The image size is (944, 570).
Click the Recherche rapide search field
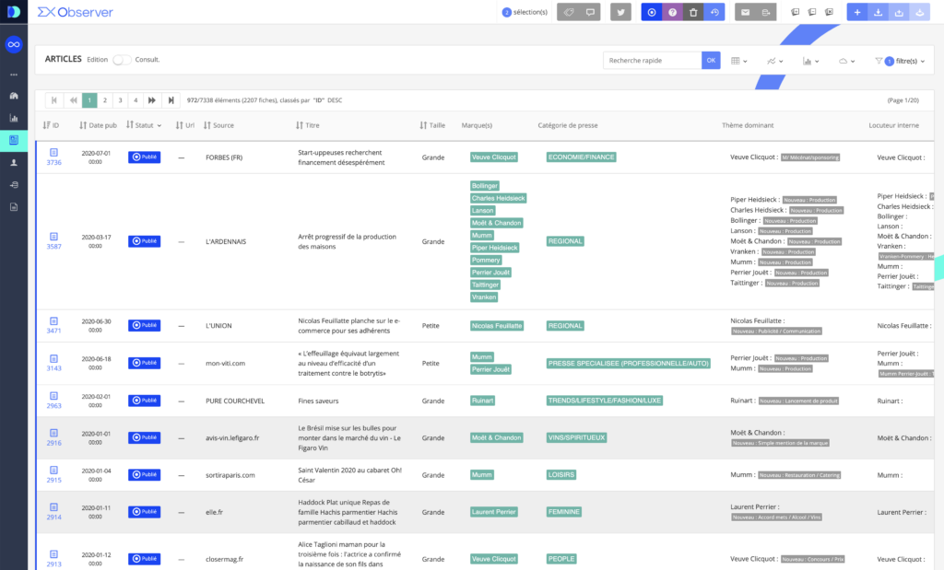[x=652, y=61]
